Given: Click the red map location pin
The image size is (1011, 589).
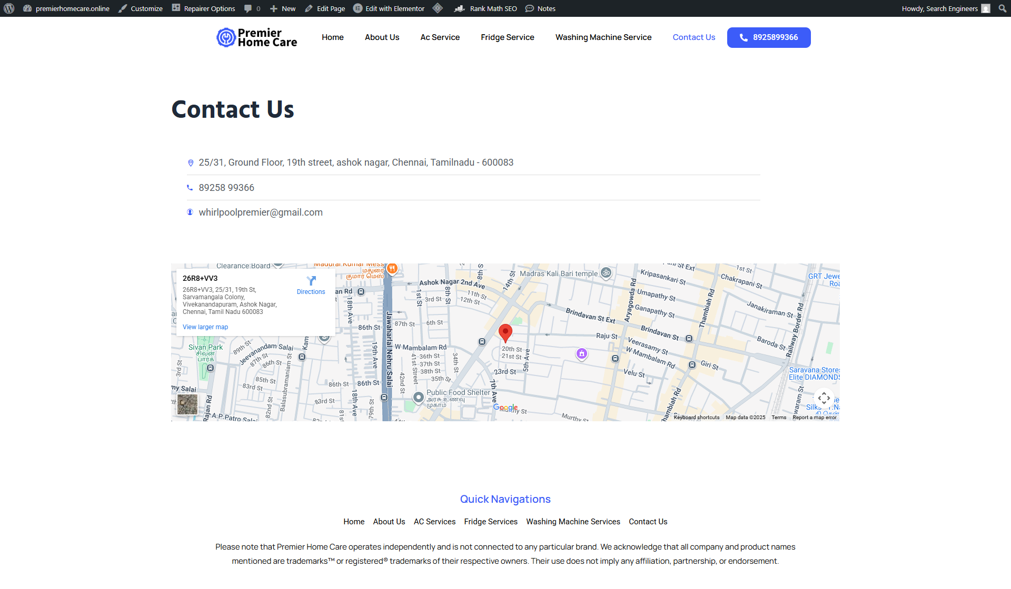Looking at the screenshot, I should (x=505, y=332).
